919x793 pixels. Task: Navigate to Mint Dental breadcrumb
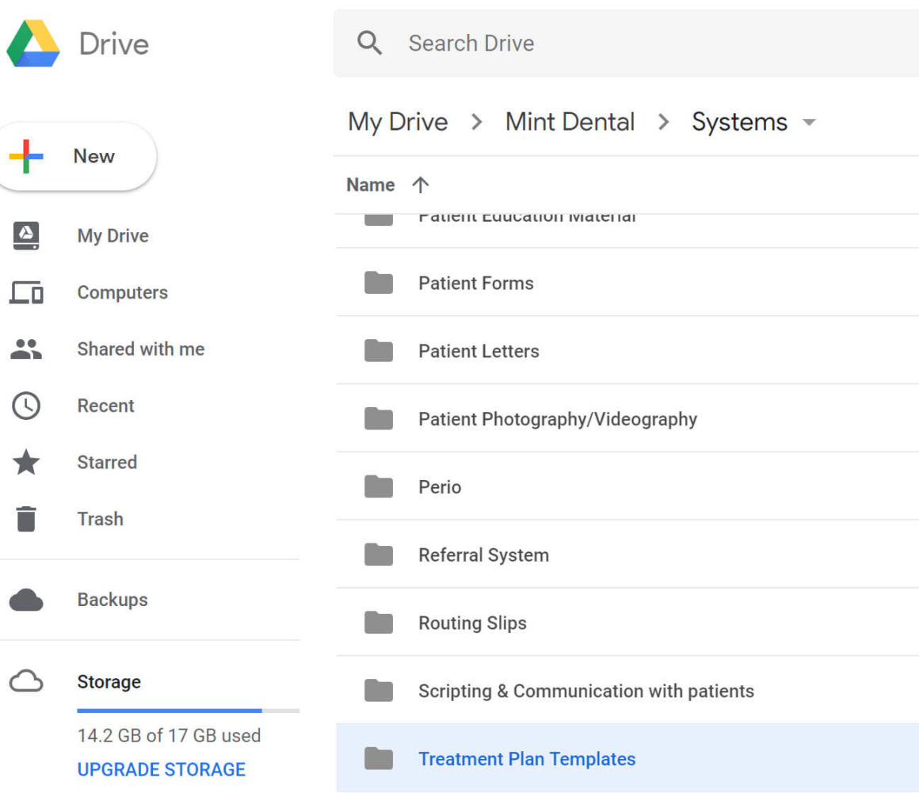(x=570, y=122)
